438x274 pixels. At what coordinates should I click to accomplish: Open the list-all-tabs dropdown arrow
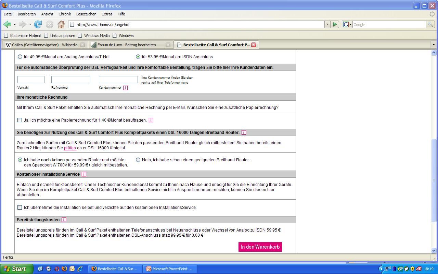click(434, 45)
